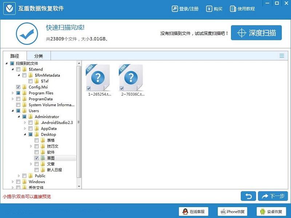291x218 pixels.
Task: Click the 深度扫描 deep scan button
Action: (x=256, y=33)
